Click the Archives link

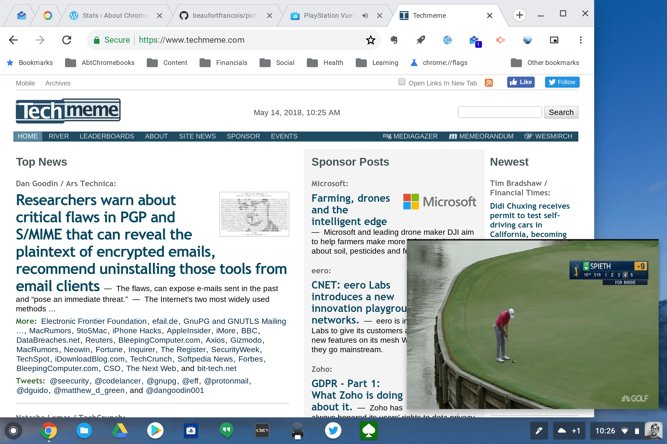click(58, 83)
